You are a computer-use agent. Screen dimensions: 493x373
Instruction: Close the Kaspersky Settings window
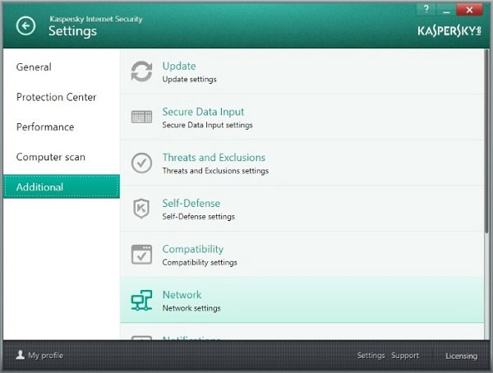click(469, 9)
